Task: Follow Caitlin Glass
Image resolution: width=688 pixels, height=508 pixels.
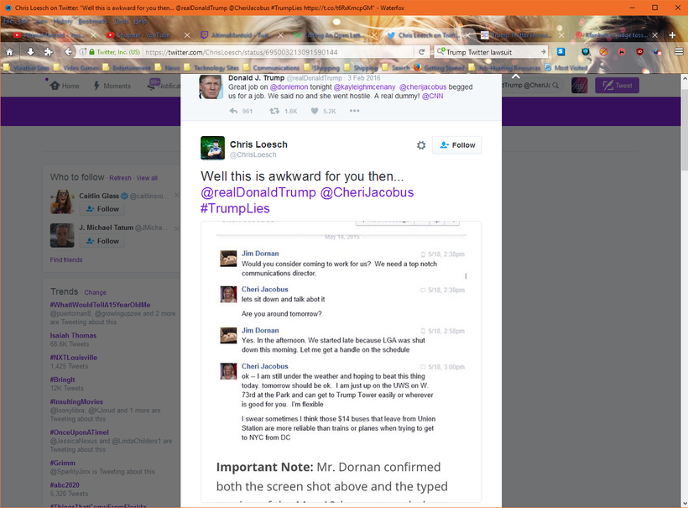Action: pyautogui.click(x=102, y=209)
